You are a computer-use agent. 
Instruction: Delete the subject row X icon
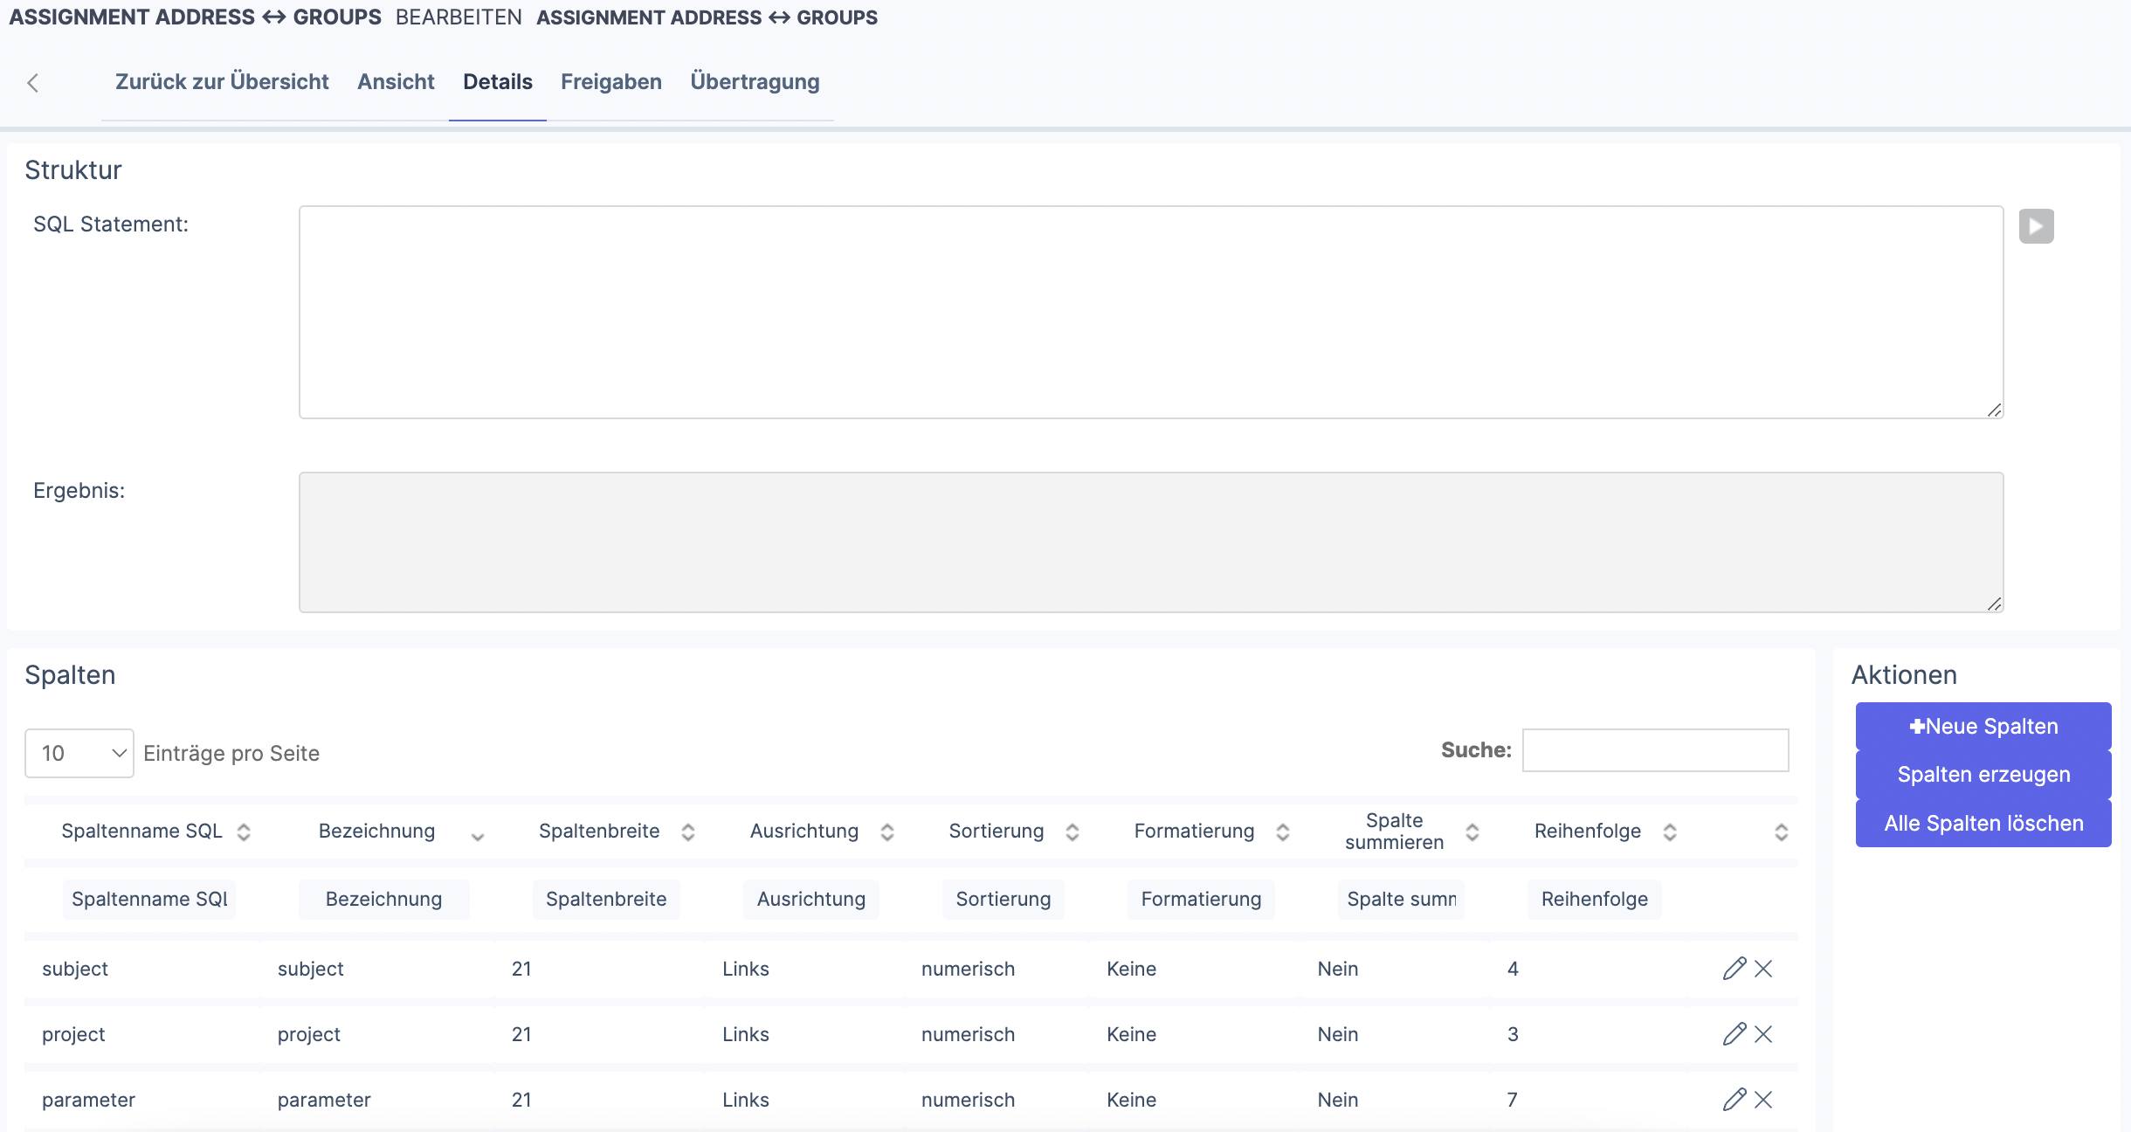(1763, 969)
